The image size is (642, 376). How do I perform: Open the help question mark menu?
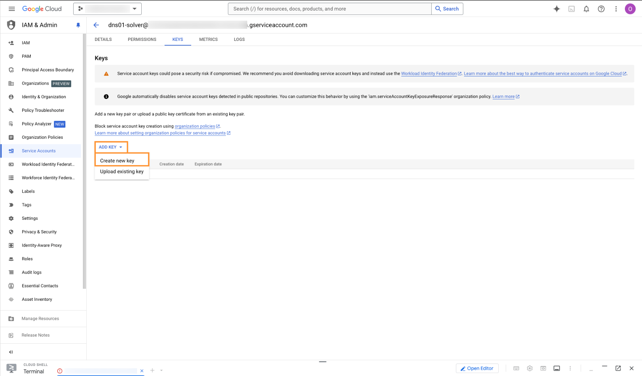pos(601,9)
